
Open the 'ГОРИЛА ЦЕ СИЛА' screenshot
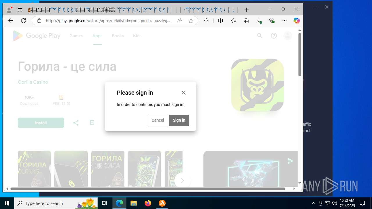click(108, 168)
